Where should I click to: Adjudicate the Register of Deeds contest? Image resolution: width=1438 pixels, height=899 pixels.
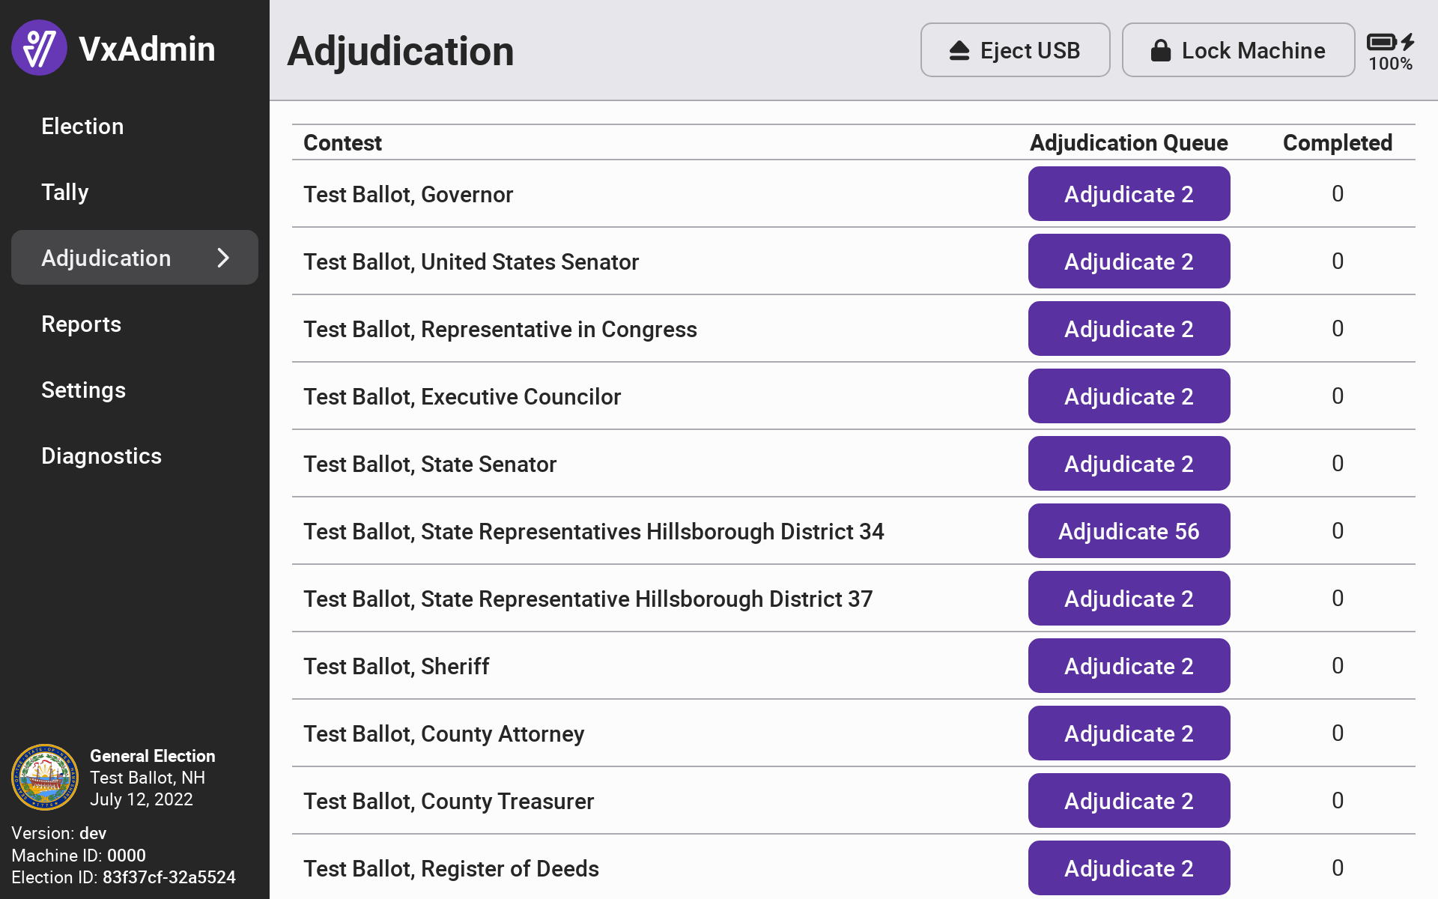pos(1129,868)
